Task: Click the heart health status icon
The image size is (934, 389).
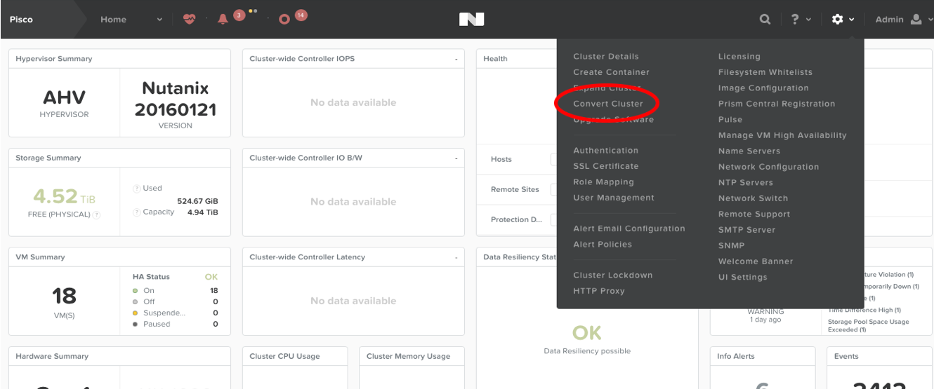Action: [x=190, y=20]
